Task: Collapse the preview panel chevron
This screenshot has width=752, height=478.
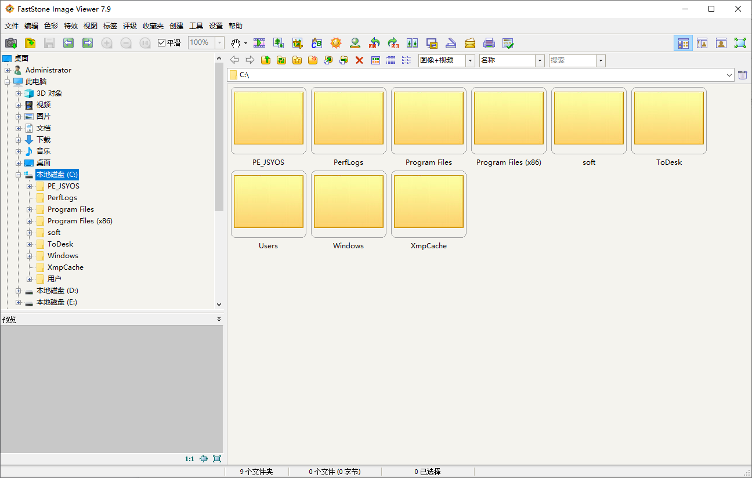Action: tap(219, 319)
